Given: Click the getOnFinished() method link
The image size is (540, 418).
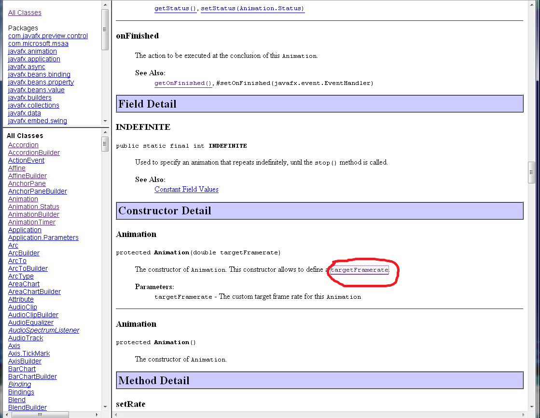Looking at the screenshot, I should [183, 83].
